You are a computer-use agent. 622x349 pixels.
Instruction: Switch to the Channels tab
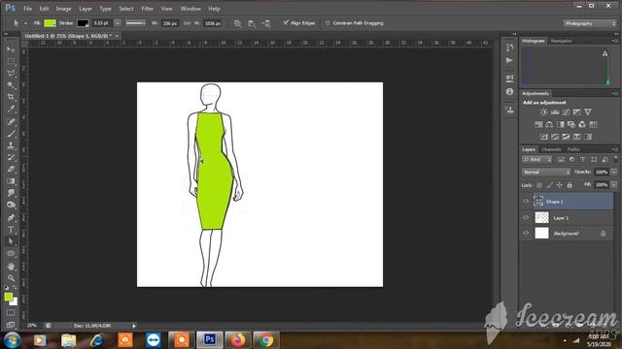tap(551, 149)
